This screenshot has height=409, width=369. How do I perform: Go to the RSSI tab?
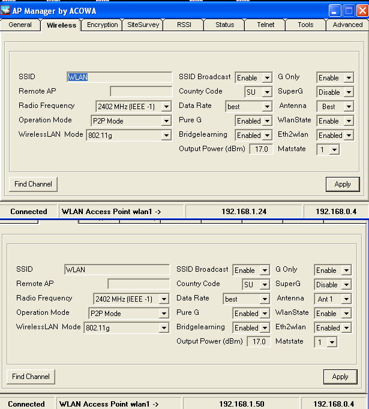(184, 25)
